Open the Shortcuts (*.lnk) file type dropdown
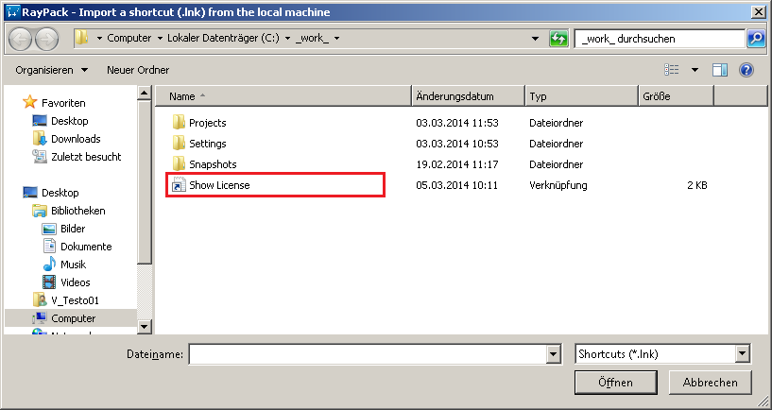772x410 pixels. (x=742, y=353)
